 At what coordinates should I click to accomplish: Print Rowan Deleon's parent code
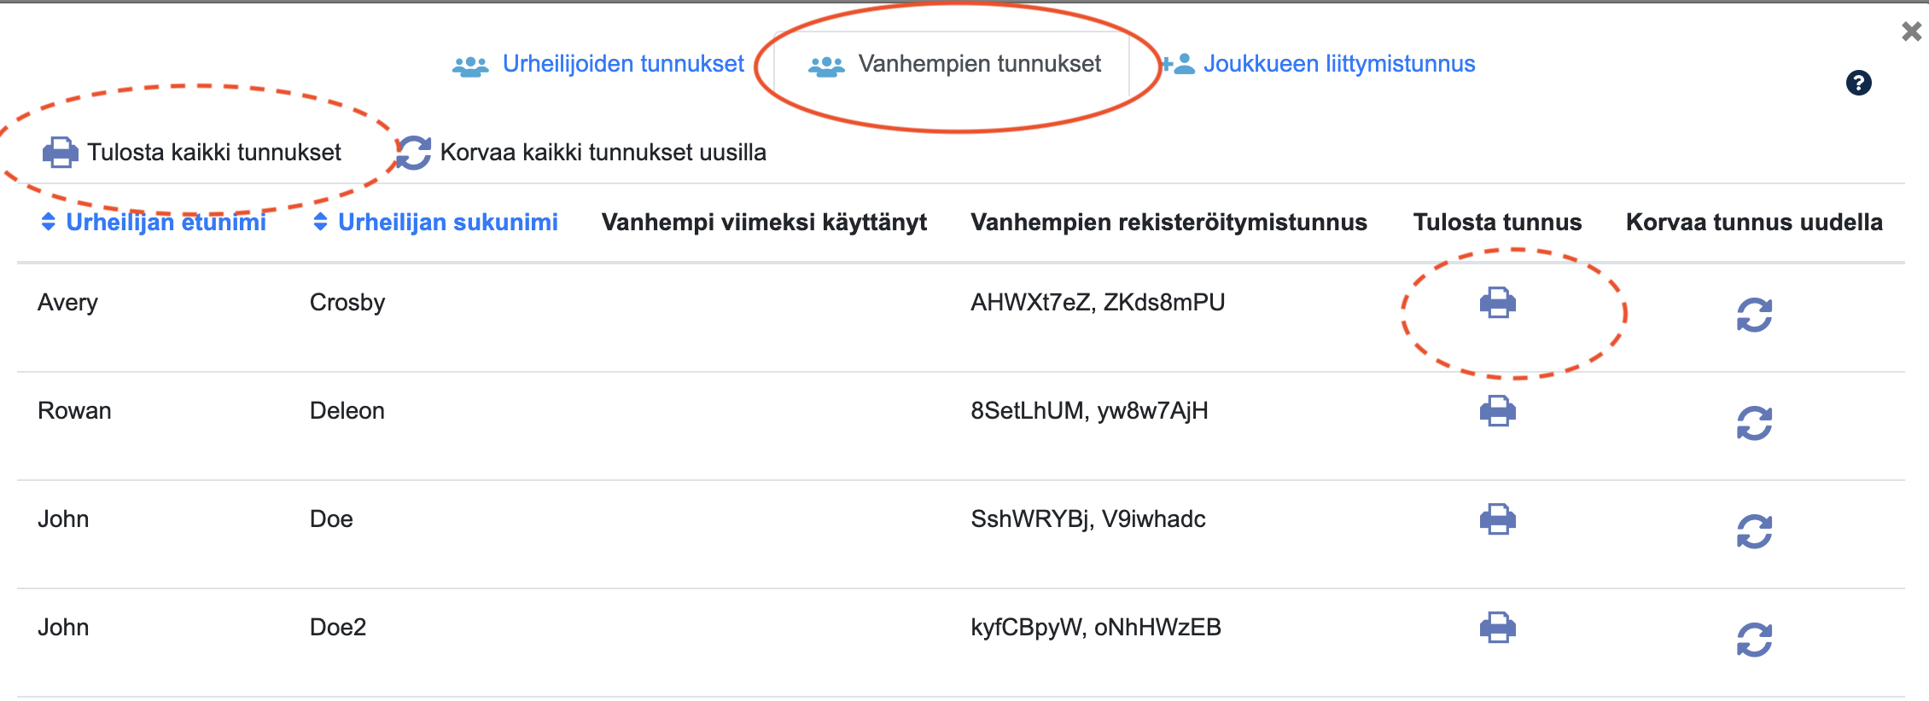pyautogui.click(x=1497, y=411)
